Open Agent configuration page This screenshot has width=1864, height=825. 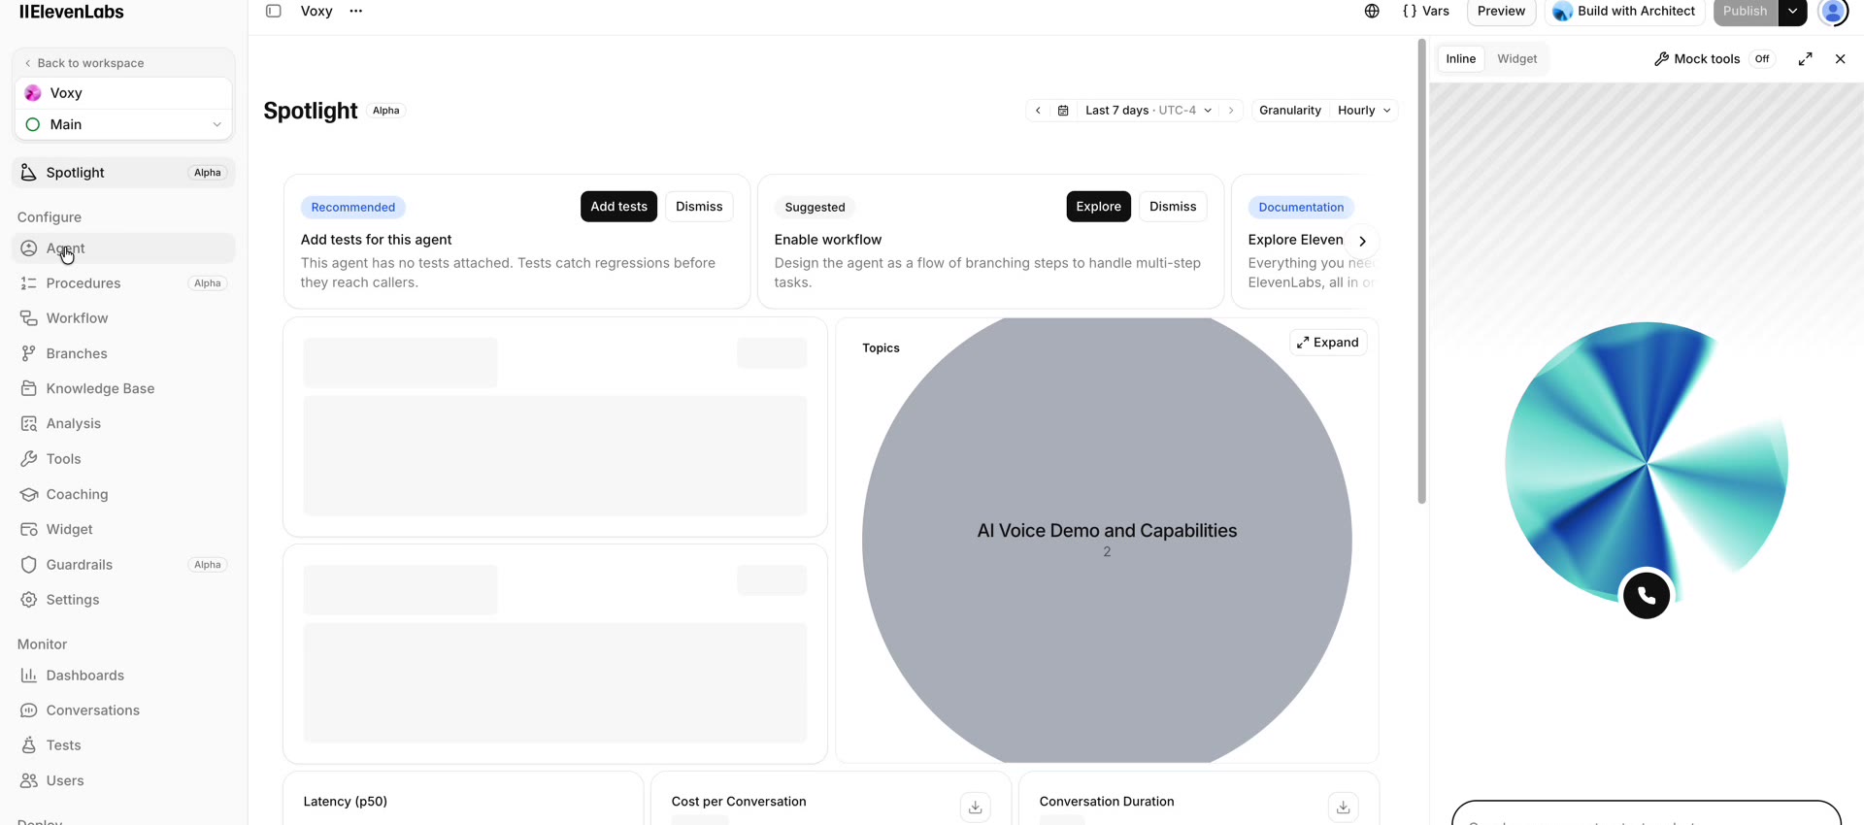(x=123, y=248)
